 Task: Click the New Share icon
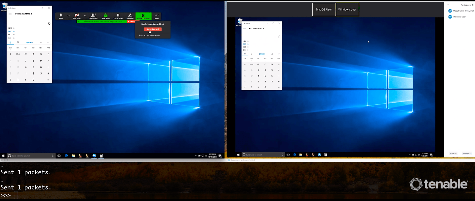tap(106, 16)
